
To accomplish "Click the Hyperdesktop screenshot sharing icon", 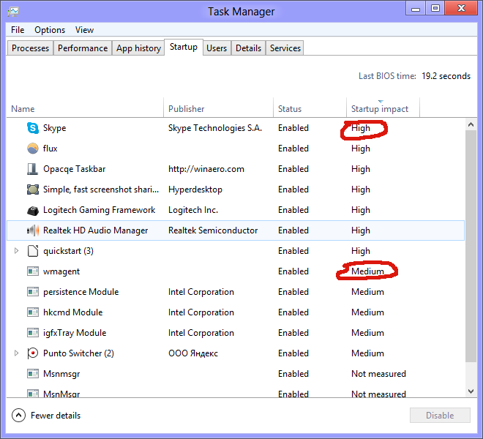I will pyautogui.click(x=33, y=190).
